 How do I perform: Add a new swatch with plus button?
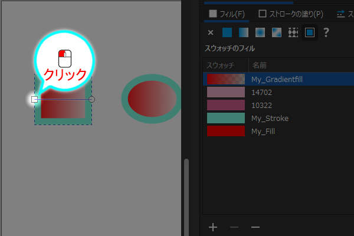[x=213, y=227]
